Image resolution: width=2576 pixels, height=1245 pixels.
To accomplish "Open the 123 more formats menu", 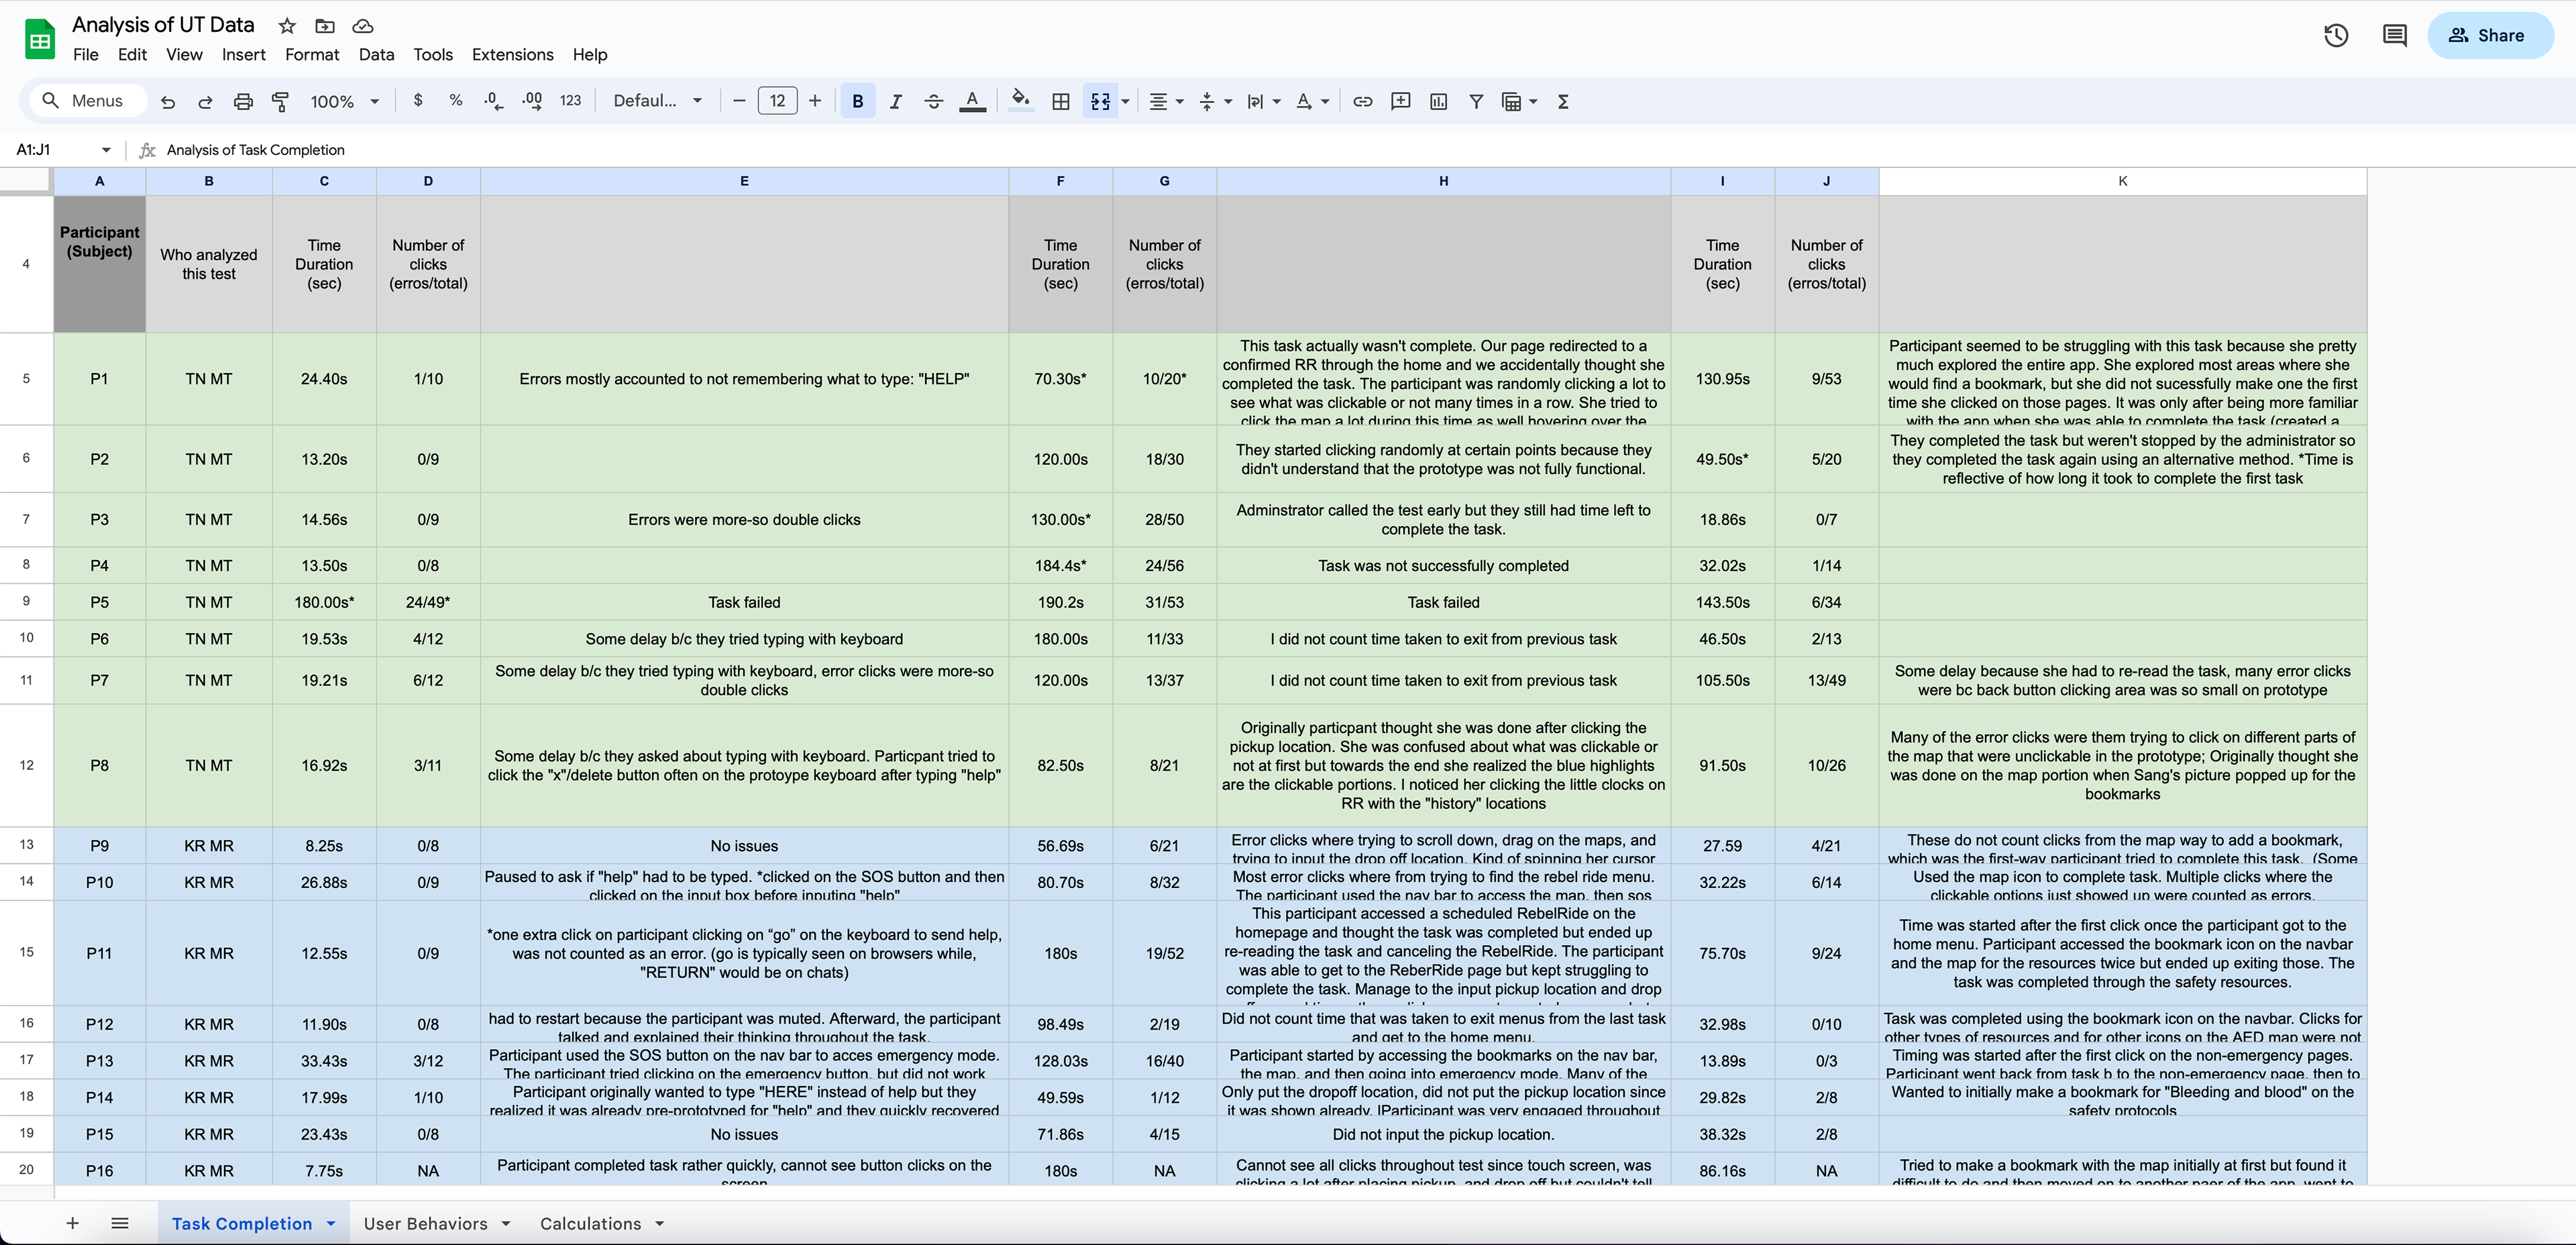I will [570, 101].
